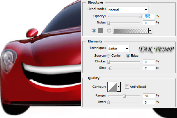Enable the Anti-aliased checkbox
Image resolution: width=177 pixels, height=118 pixels.
(127, 86)
